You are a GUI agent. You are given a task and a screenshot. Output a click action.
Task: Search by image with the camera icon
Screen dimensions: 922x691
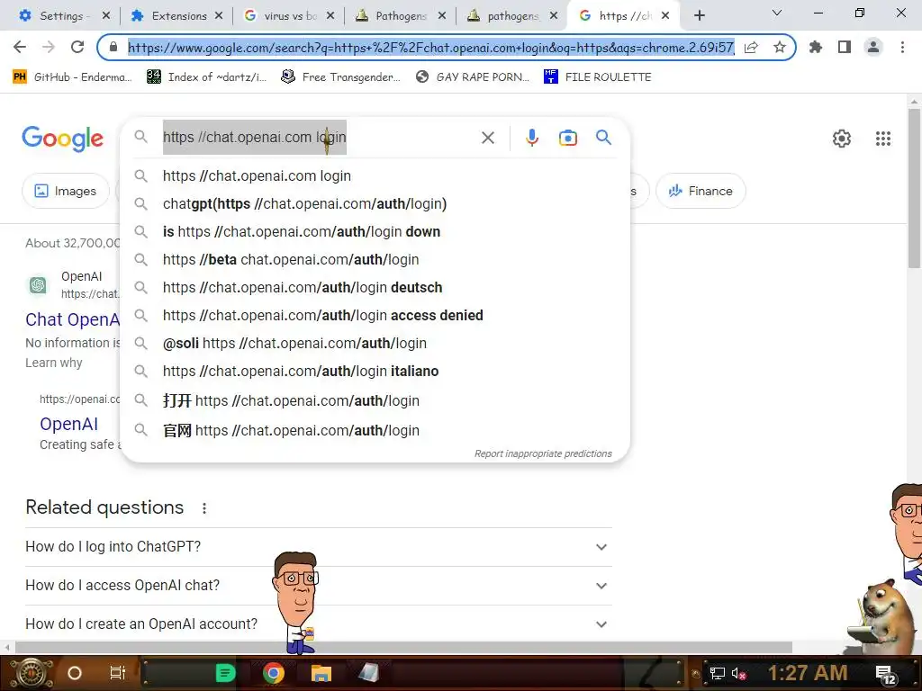point(567,138)
